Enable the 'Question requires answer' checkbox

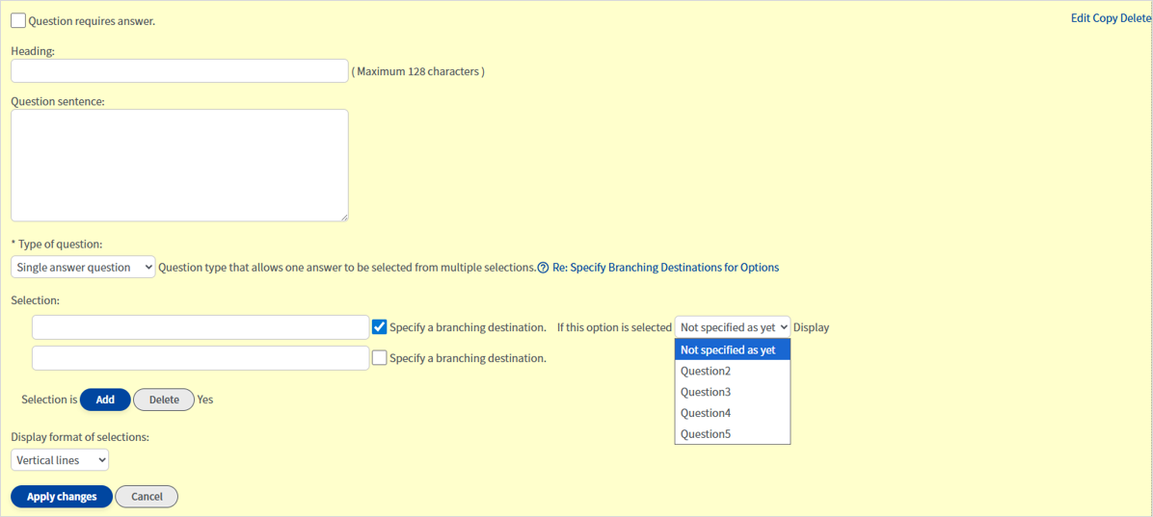(x=18, y=20)
